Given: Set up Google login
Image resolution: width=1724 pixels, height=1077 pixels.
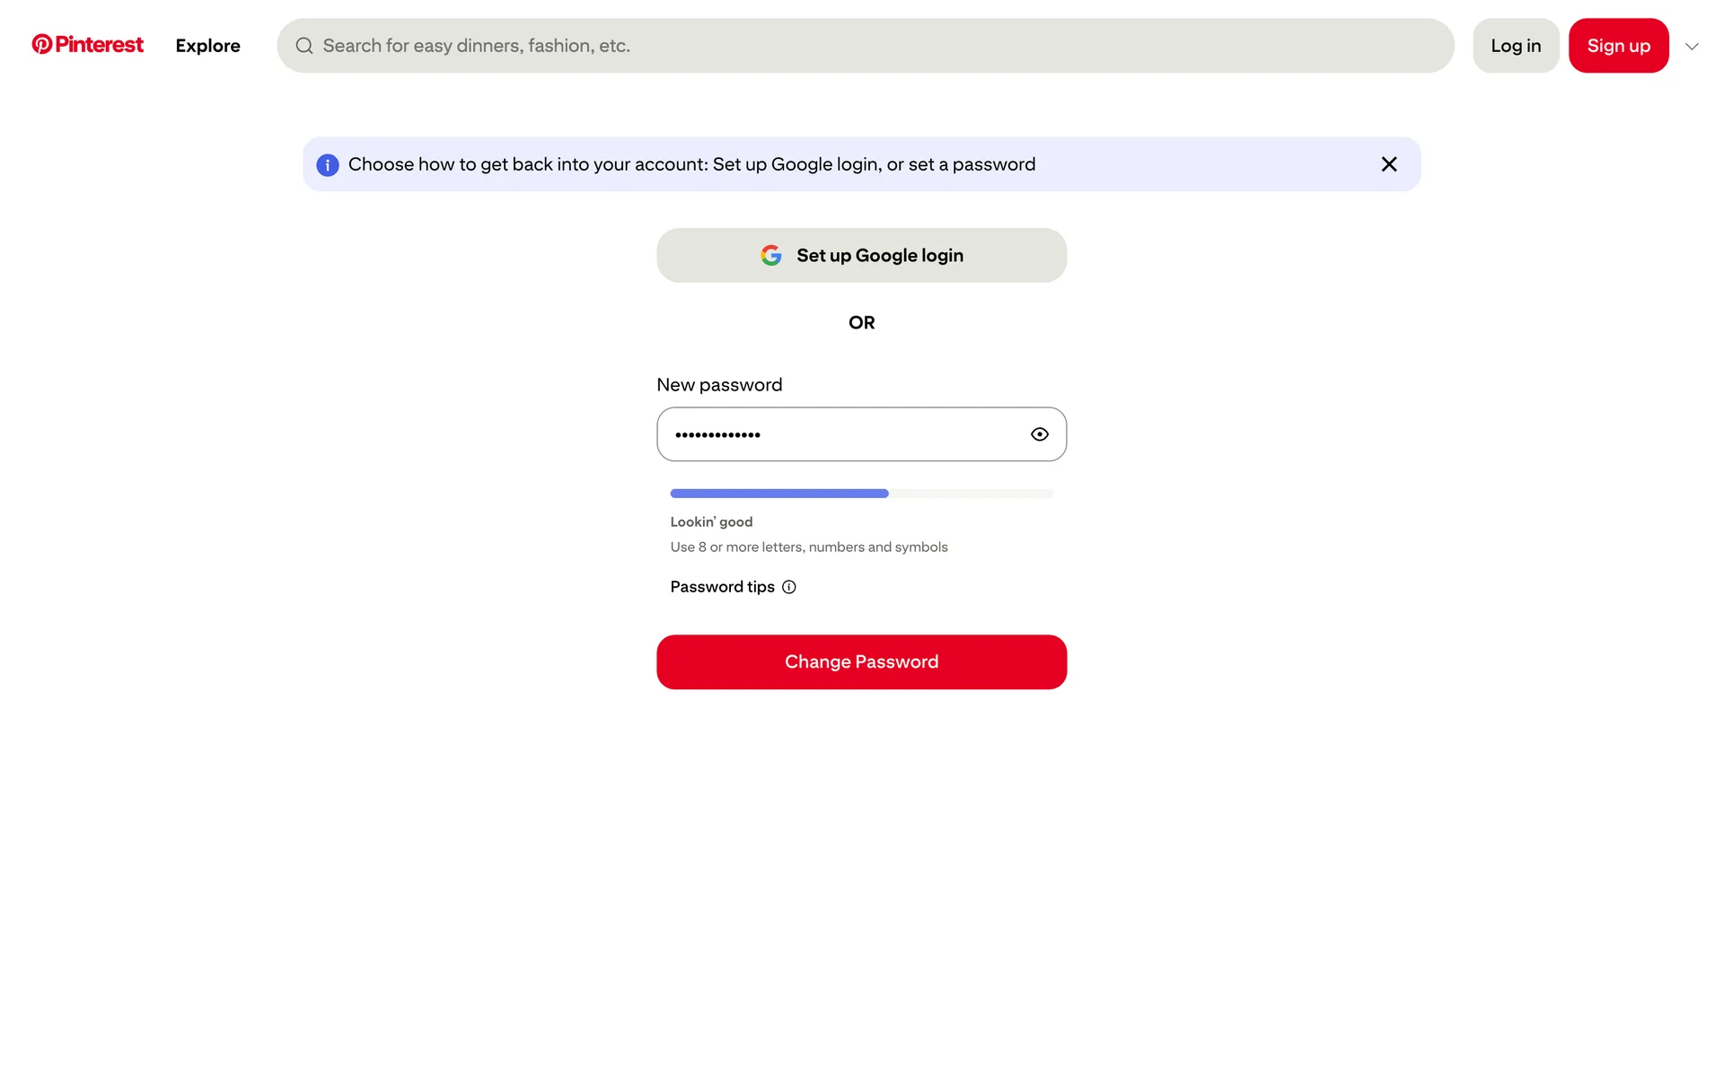Looking at the screenshot, I should click(861, 256).
